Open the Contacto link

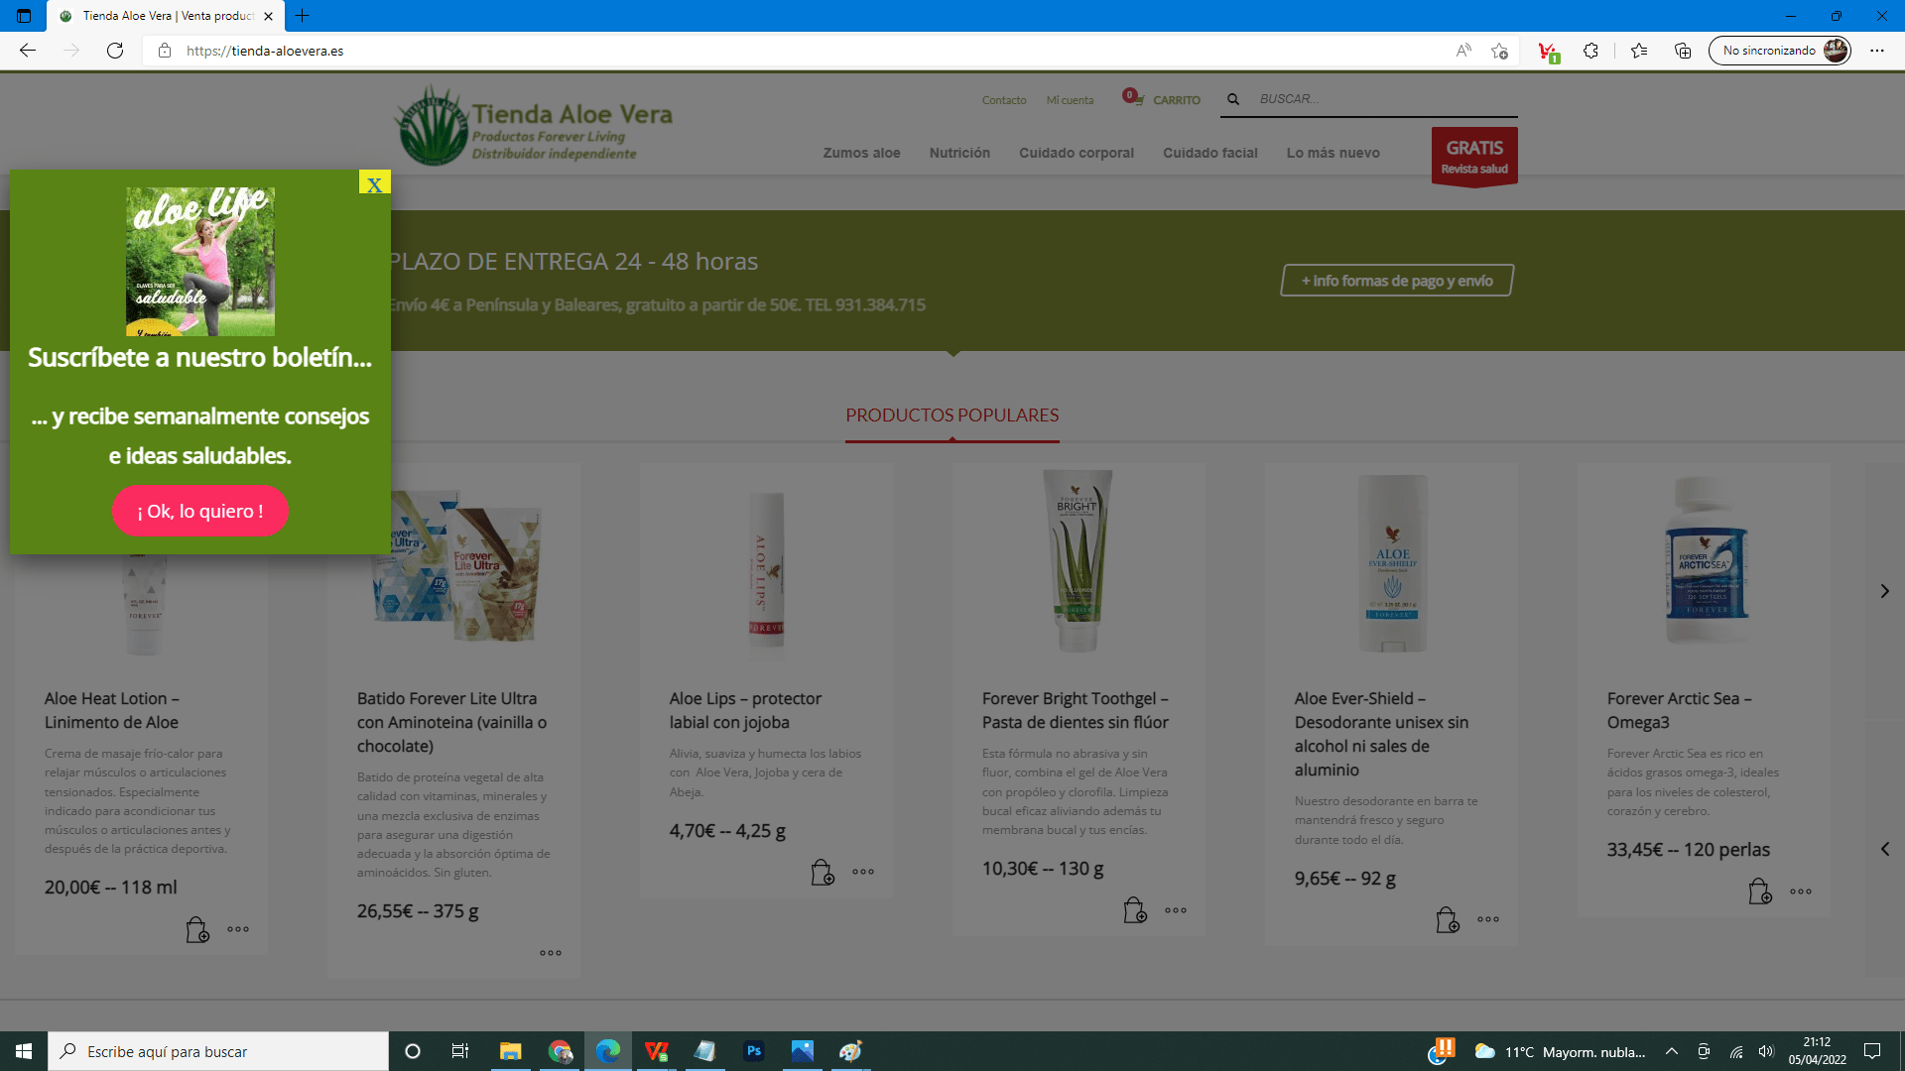click(1004, 100)
